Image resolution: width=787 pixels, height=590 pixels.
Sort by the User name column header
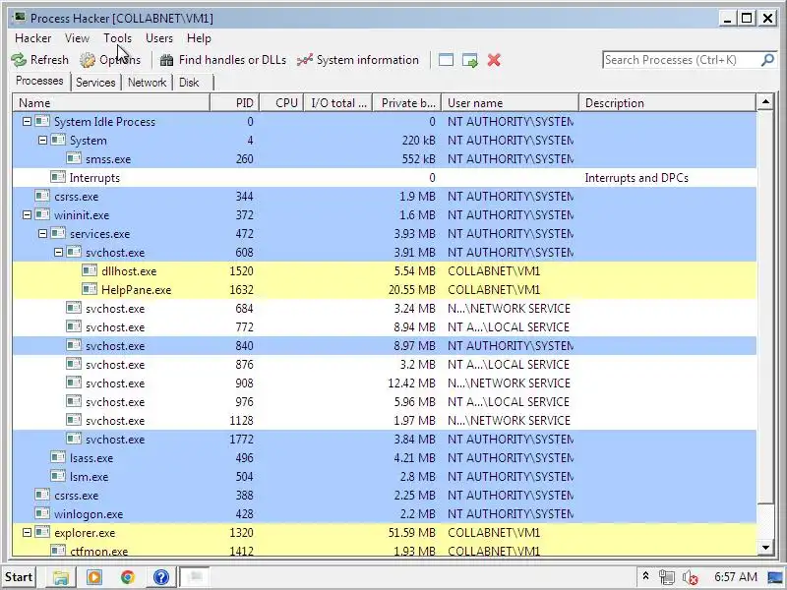[511, 103]
